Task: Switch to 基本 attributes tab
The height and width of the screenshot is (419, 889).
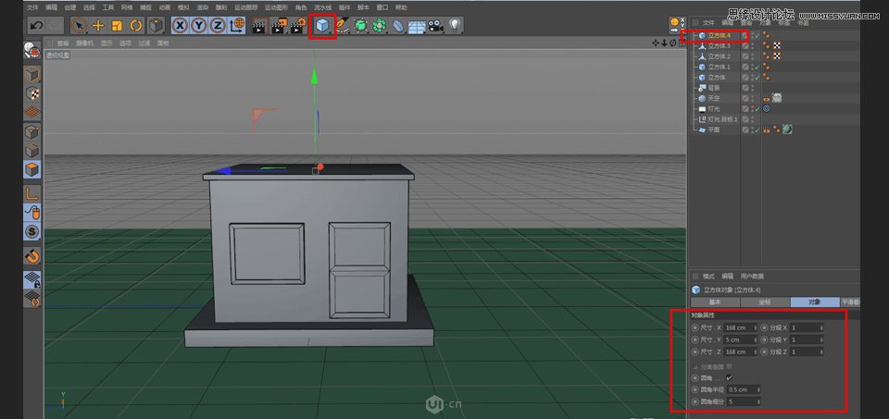Action: 714,302
